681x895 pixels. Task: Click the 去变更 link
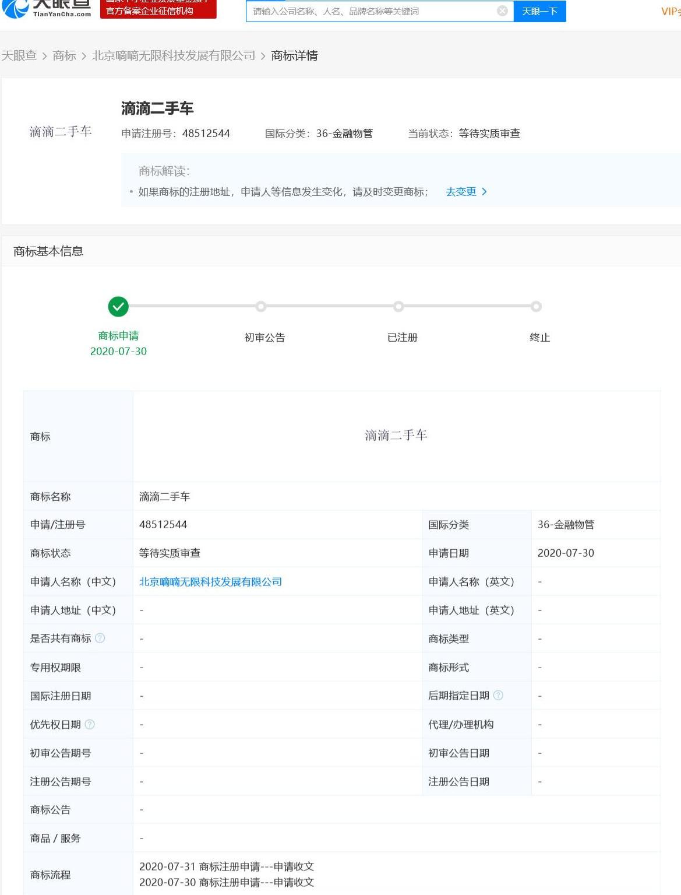461,192
